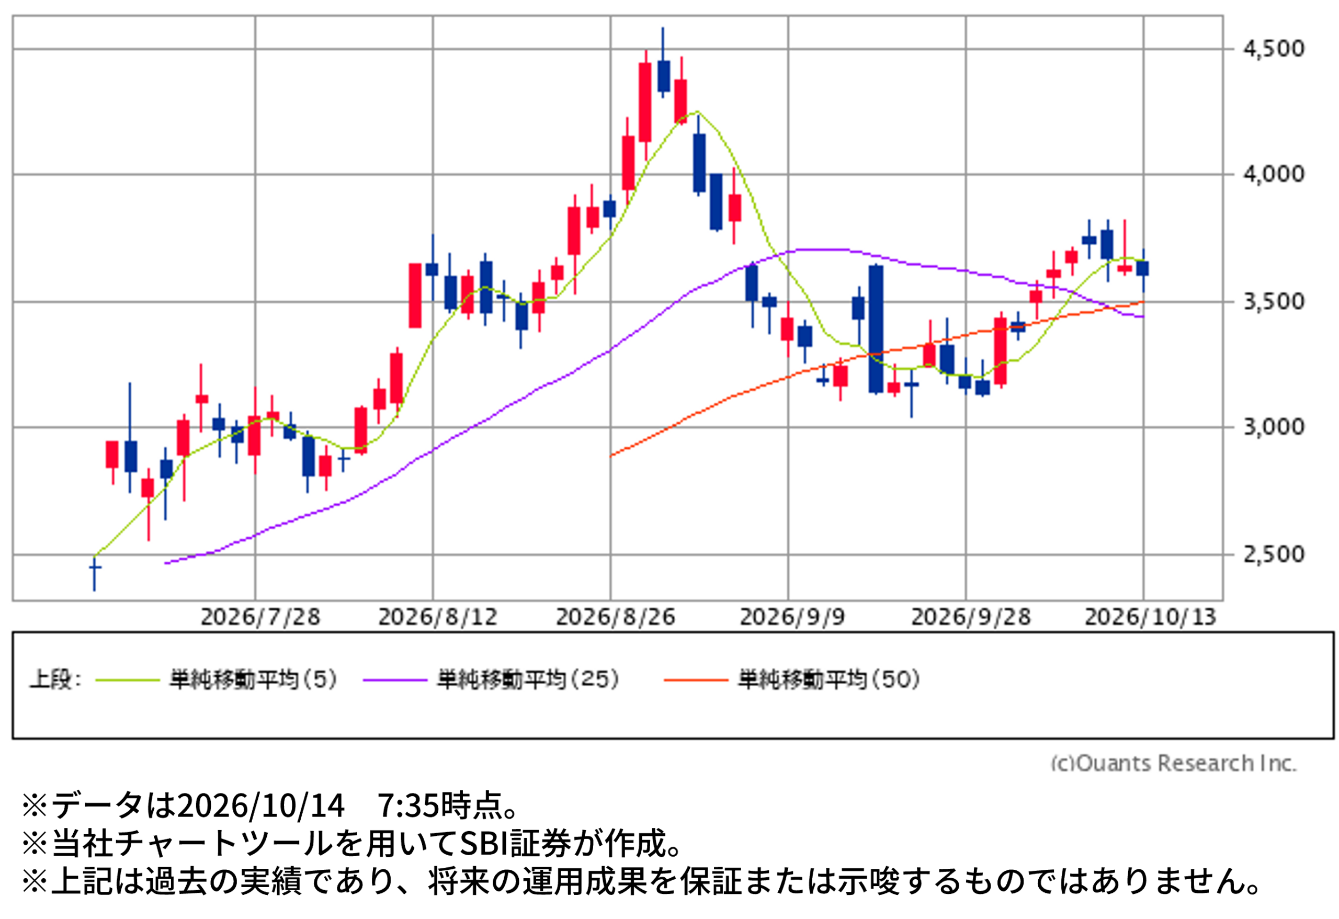Select the 2026/9/9 date label
This screenshot has width=1339, height=919.
point(792,617)
